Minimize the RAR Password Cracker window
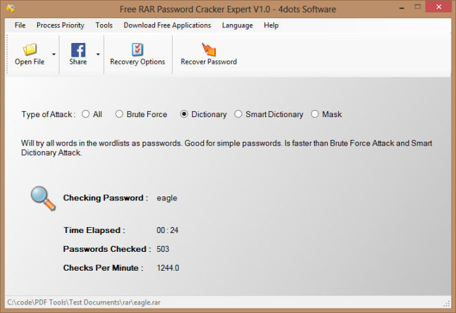Viewport: 456px width, 313px height. click(x=402, y=8)
